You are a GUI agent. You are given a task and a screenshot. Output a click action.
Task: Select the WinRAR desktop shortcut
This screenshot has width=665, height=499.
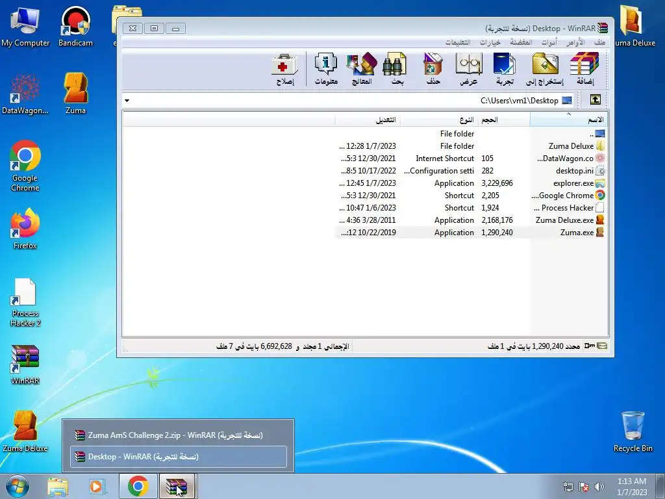point(25,364)
